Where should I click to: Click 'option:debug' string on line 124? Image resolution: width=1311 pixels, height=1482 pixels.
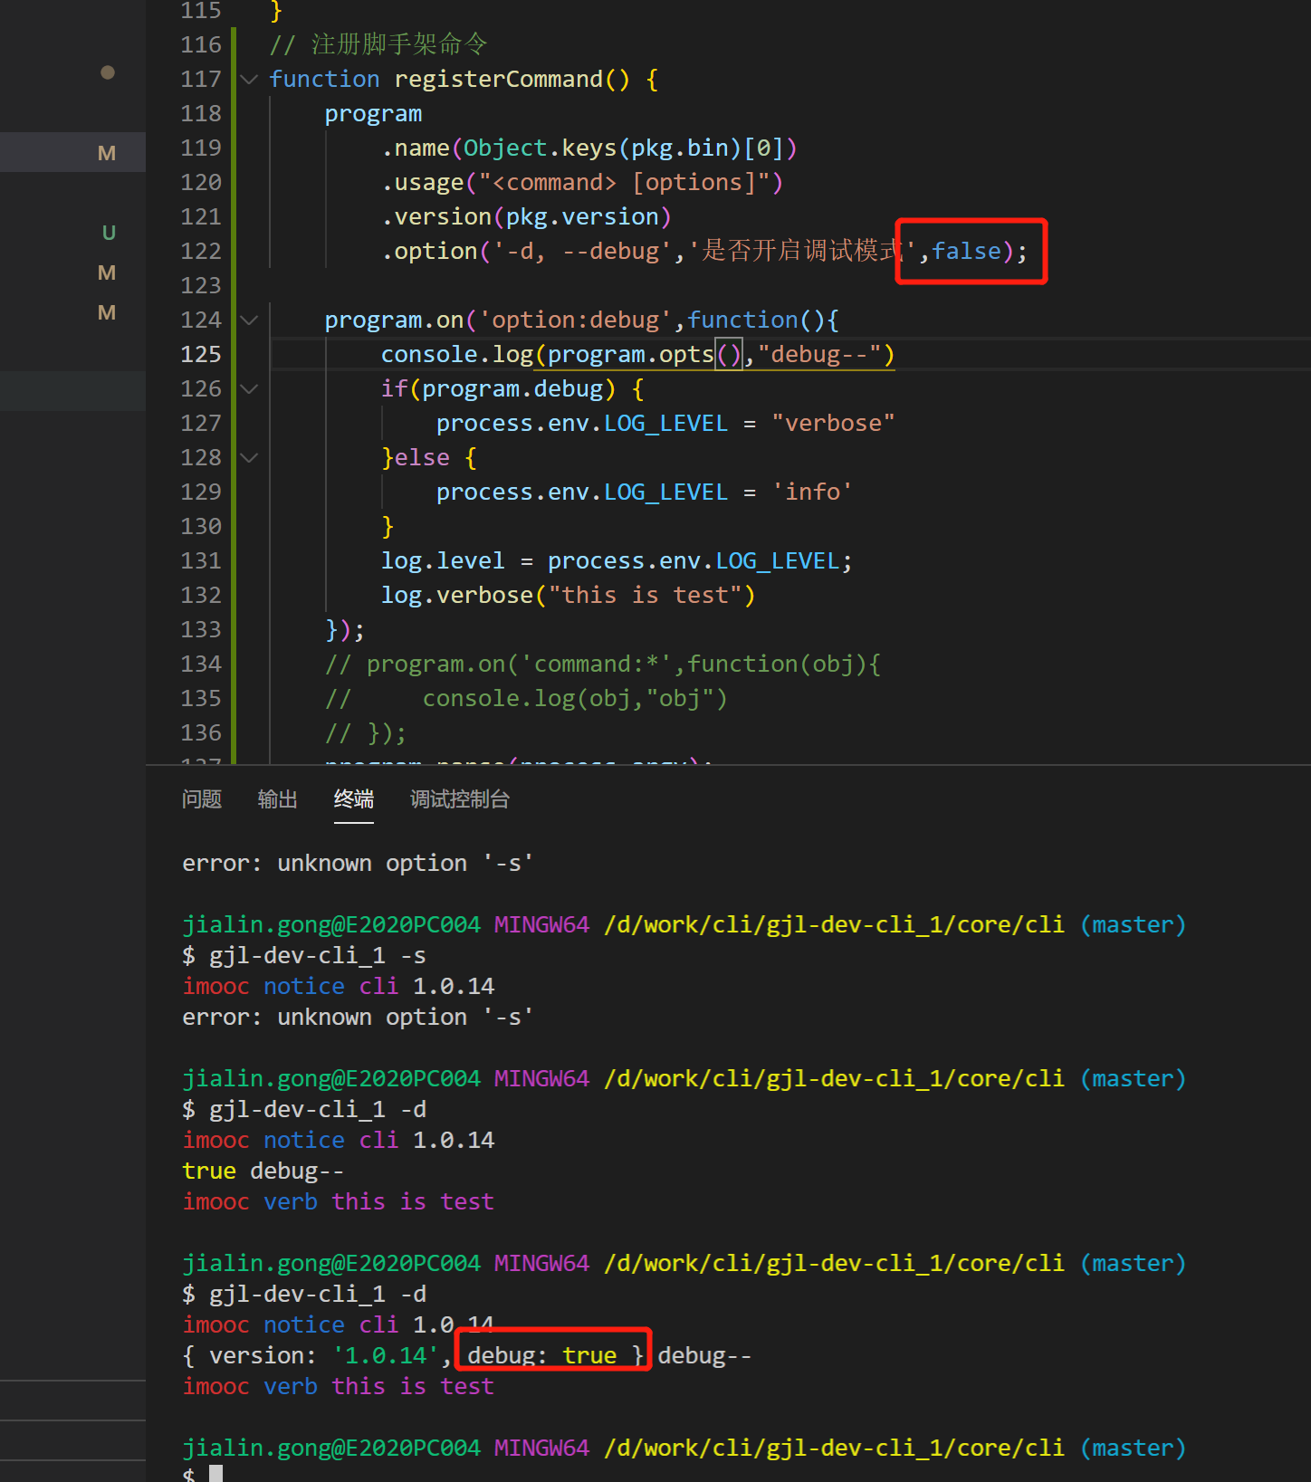[x=575, y=320]
